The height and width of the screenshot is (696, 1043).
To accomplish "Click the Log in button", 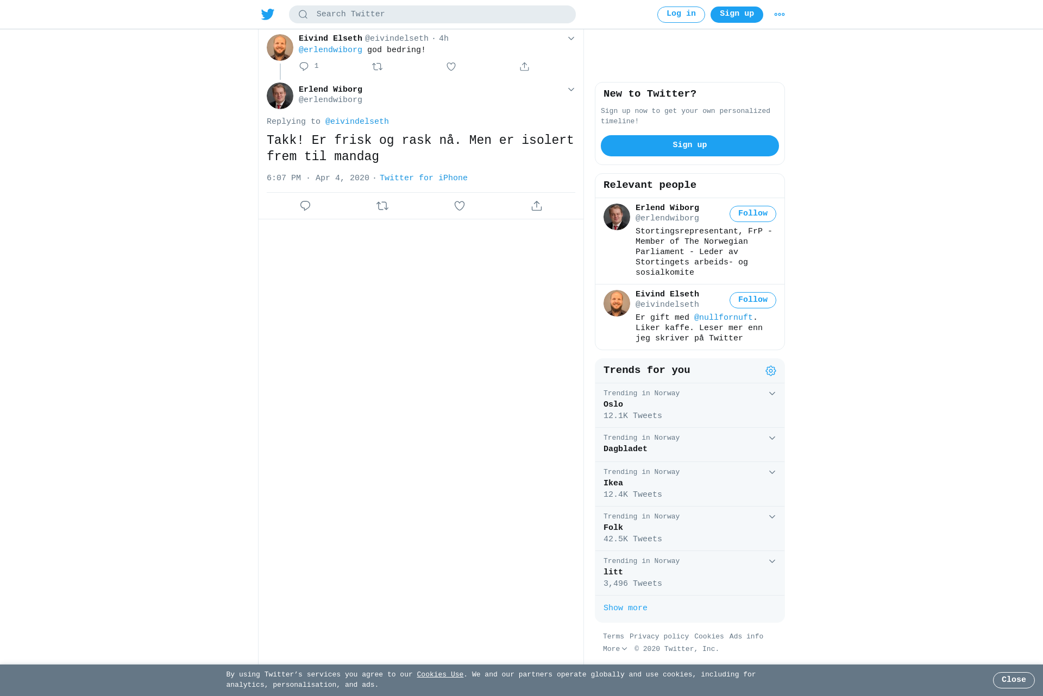I will point(681,15).
